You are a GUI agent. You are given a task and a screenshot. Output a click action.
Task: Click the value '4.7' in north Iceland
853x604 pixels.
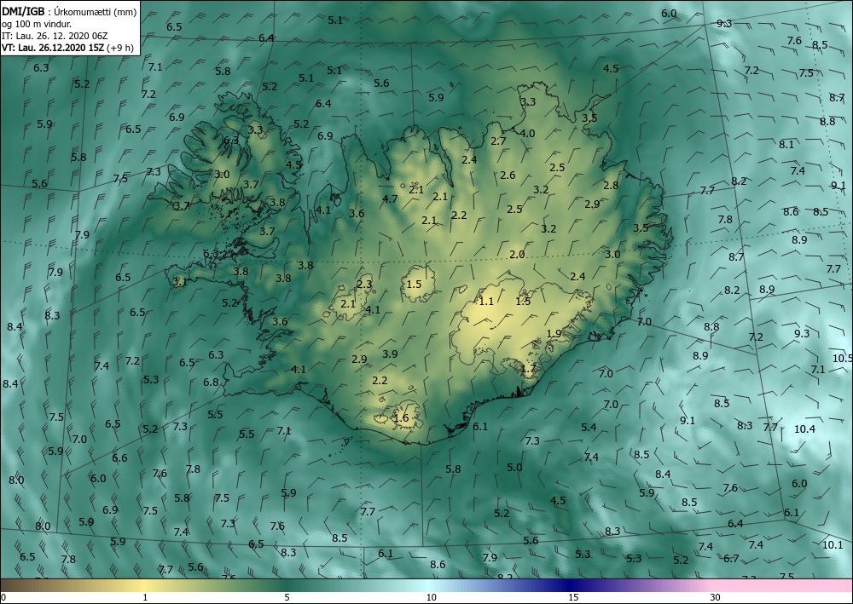pyautogui.click(x=390, y=198)
